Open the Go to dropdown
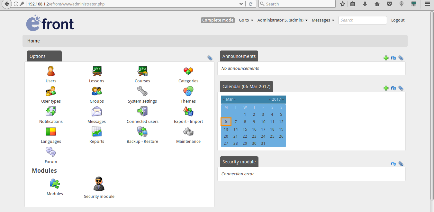The image size is (434, 212). tap(246, 20)
